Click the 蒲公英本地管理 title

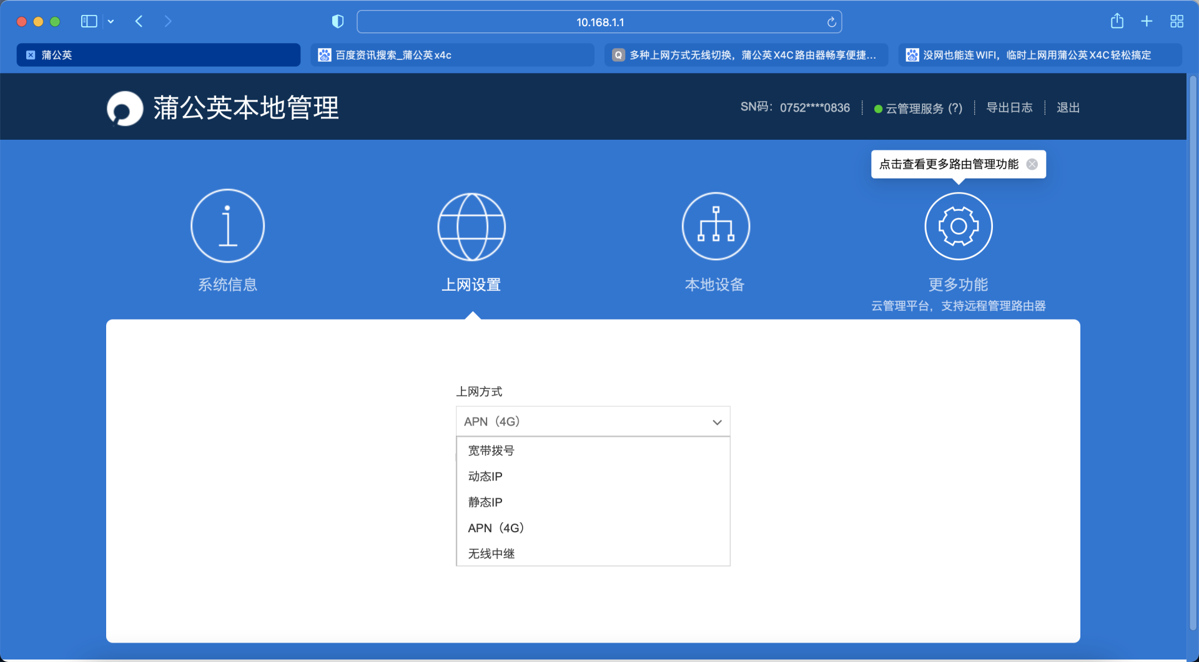click(x=246, y=108)
